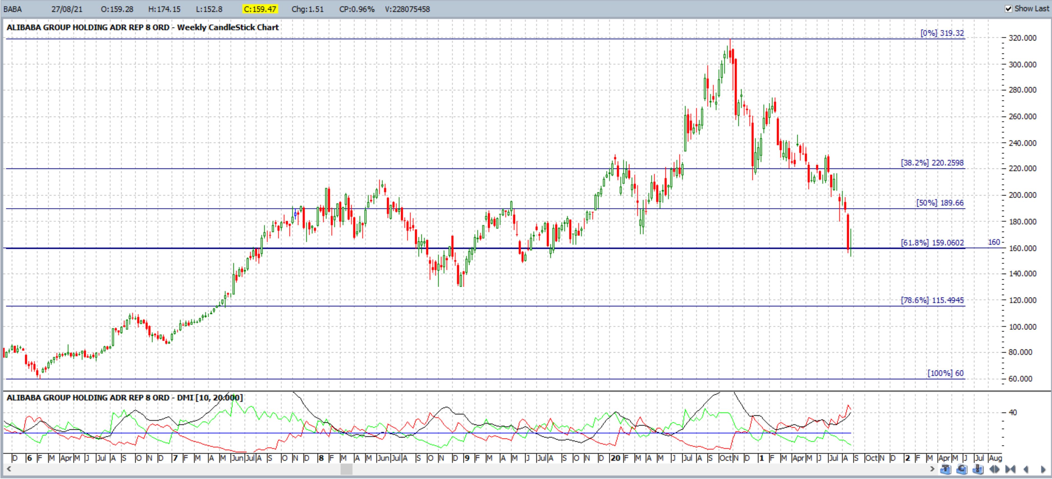Click the high value H:174.15

click(164, 9)
